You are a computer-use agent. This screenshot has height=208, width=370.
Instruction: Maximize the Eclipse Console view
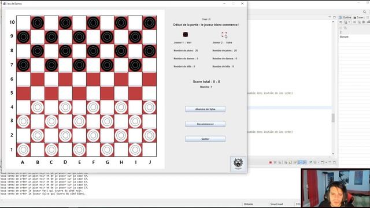point(334,162)
